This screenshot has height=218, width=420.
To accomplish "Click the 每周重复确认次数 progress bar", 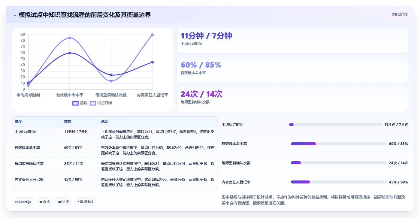I will tap(339, 163).
